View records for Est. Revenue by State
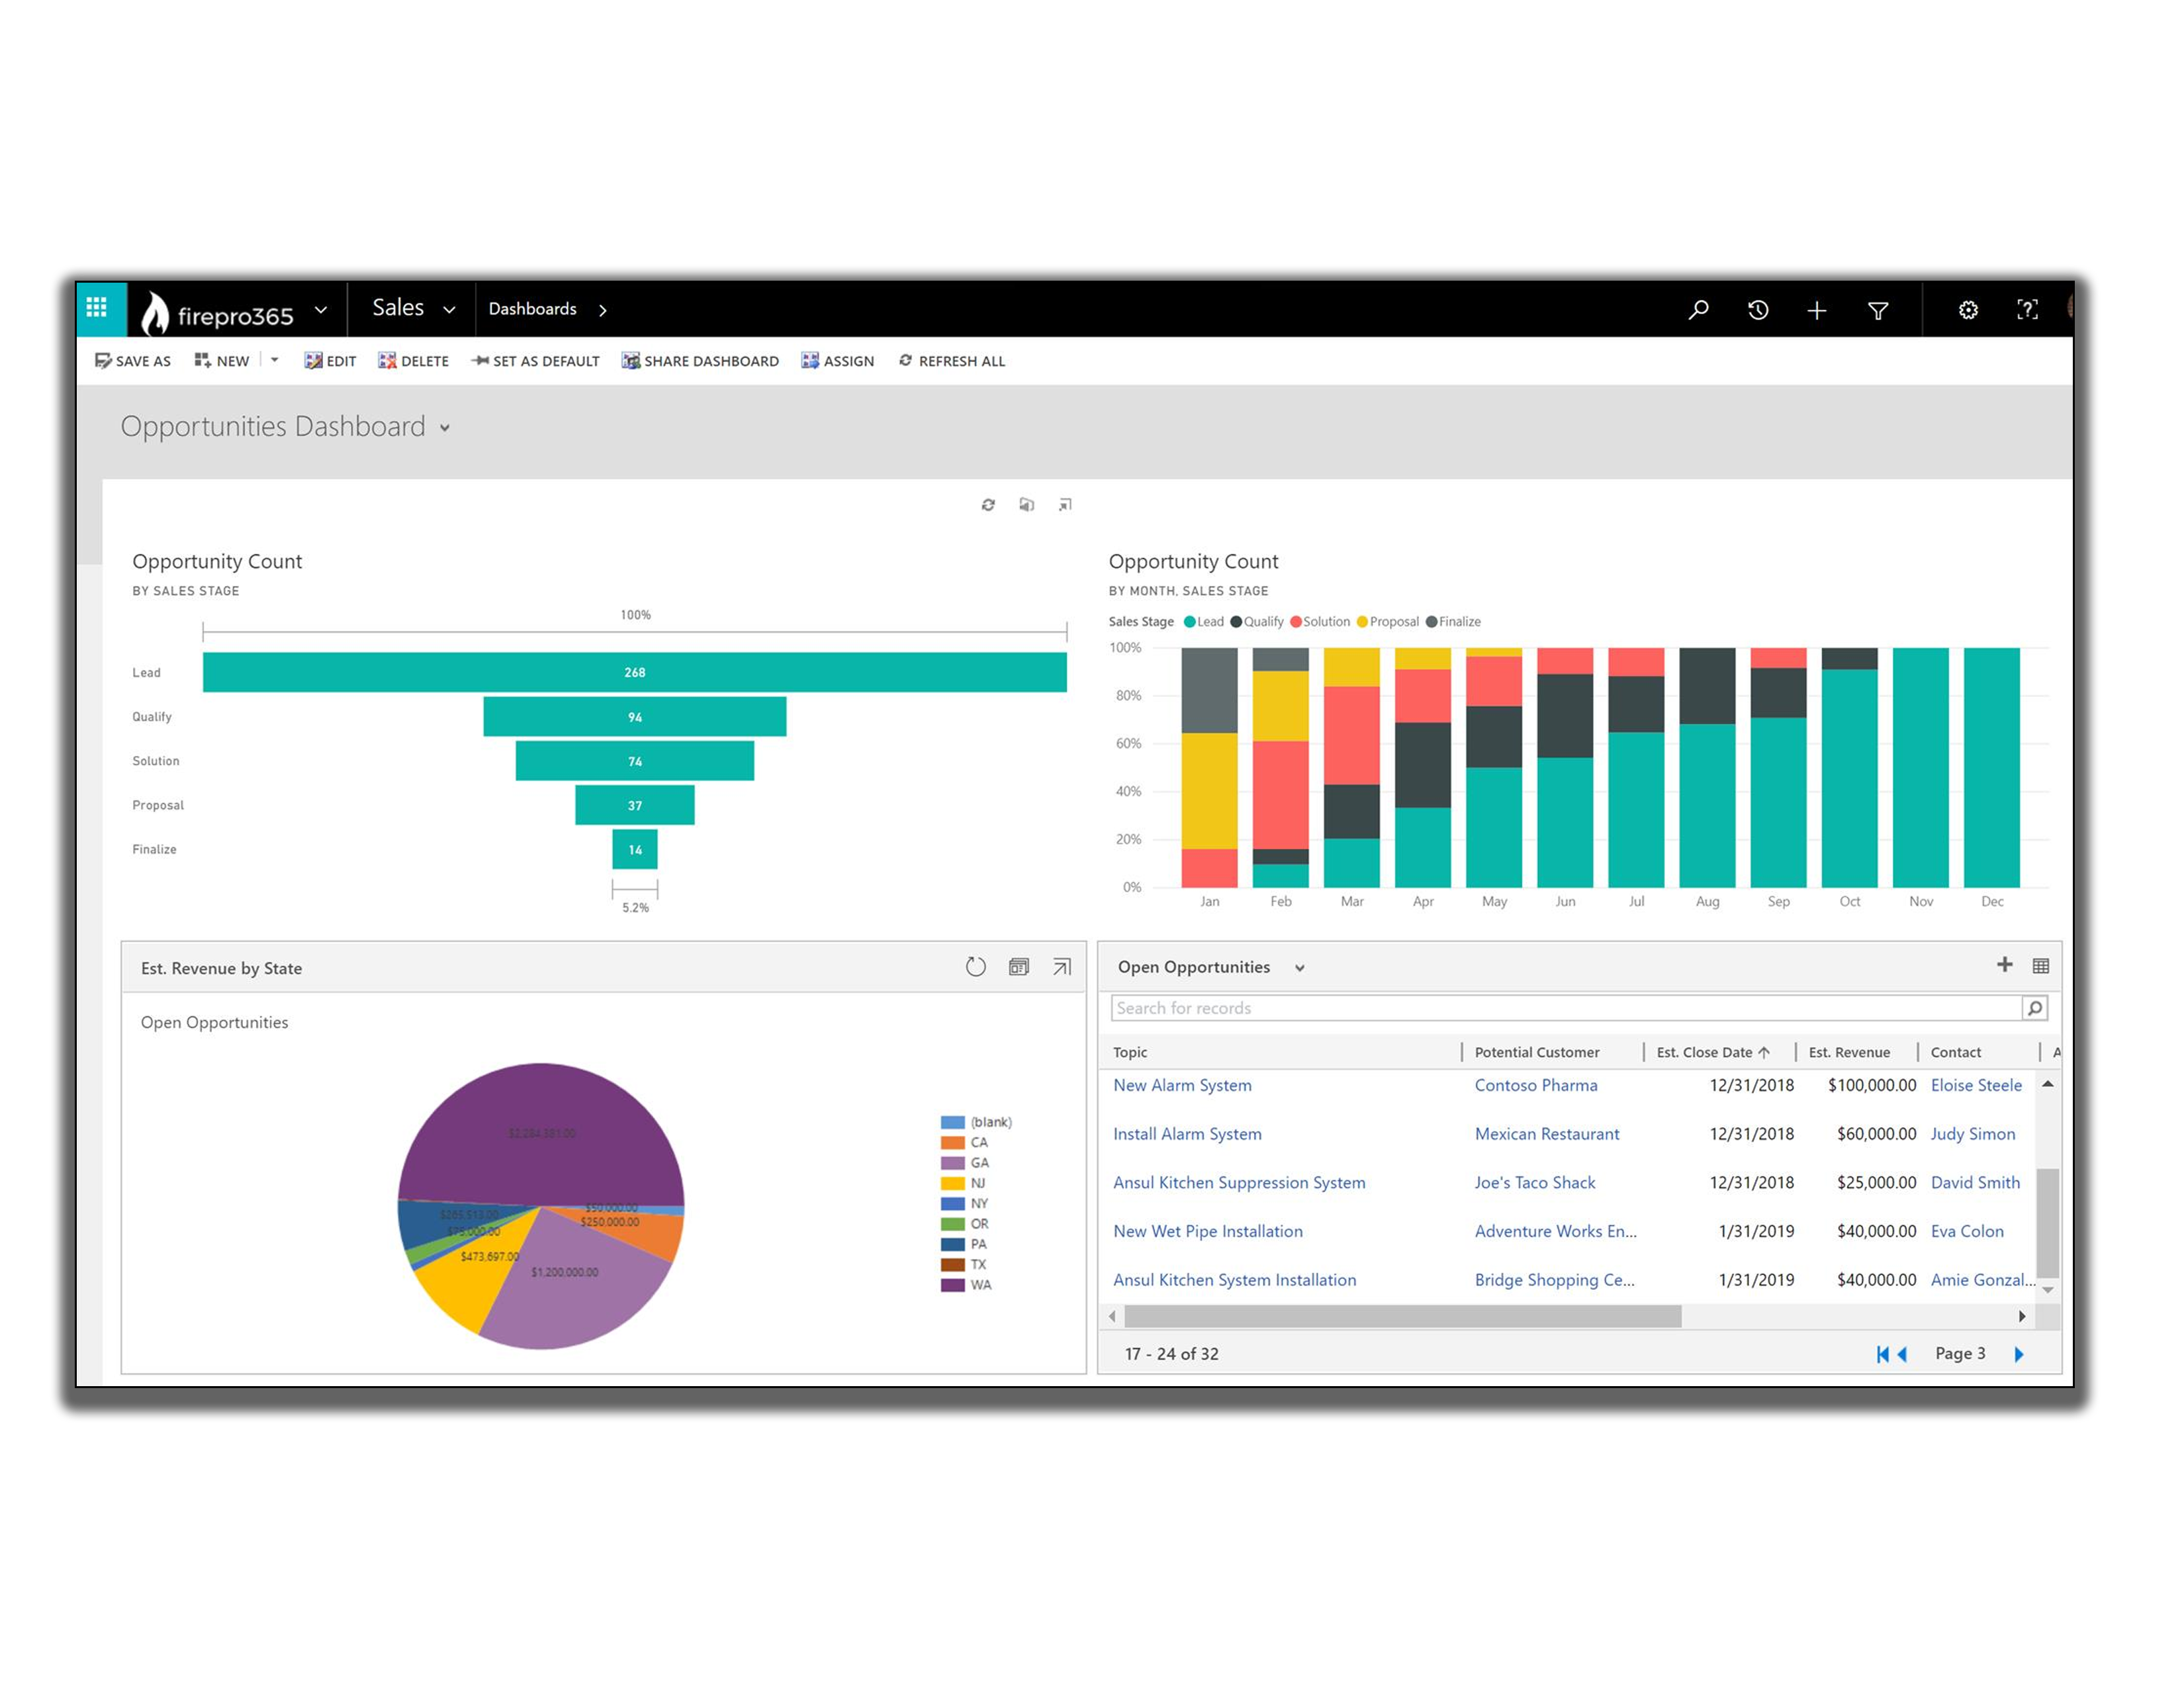The image size is (2184, 1688). [x=1018, y=967]
